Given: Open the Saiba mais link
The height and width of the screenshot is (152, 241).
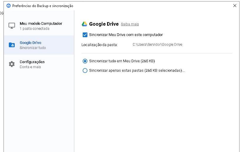Looking at the screenshot, I should coord(130,24).
